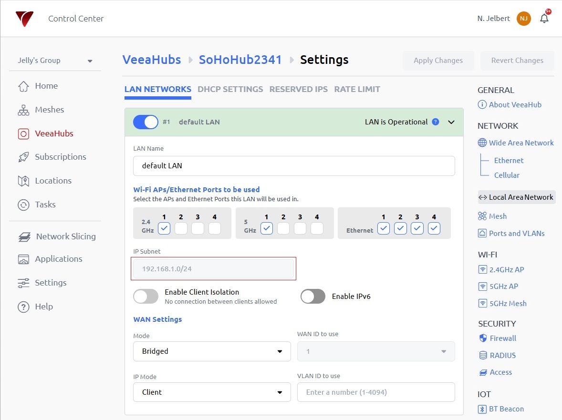The width and height of the screenshot is (562, 420).
Task: Click the LAN Name input field
Action: click(294, 166)
